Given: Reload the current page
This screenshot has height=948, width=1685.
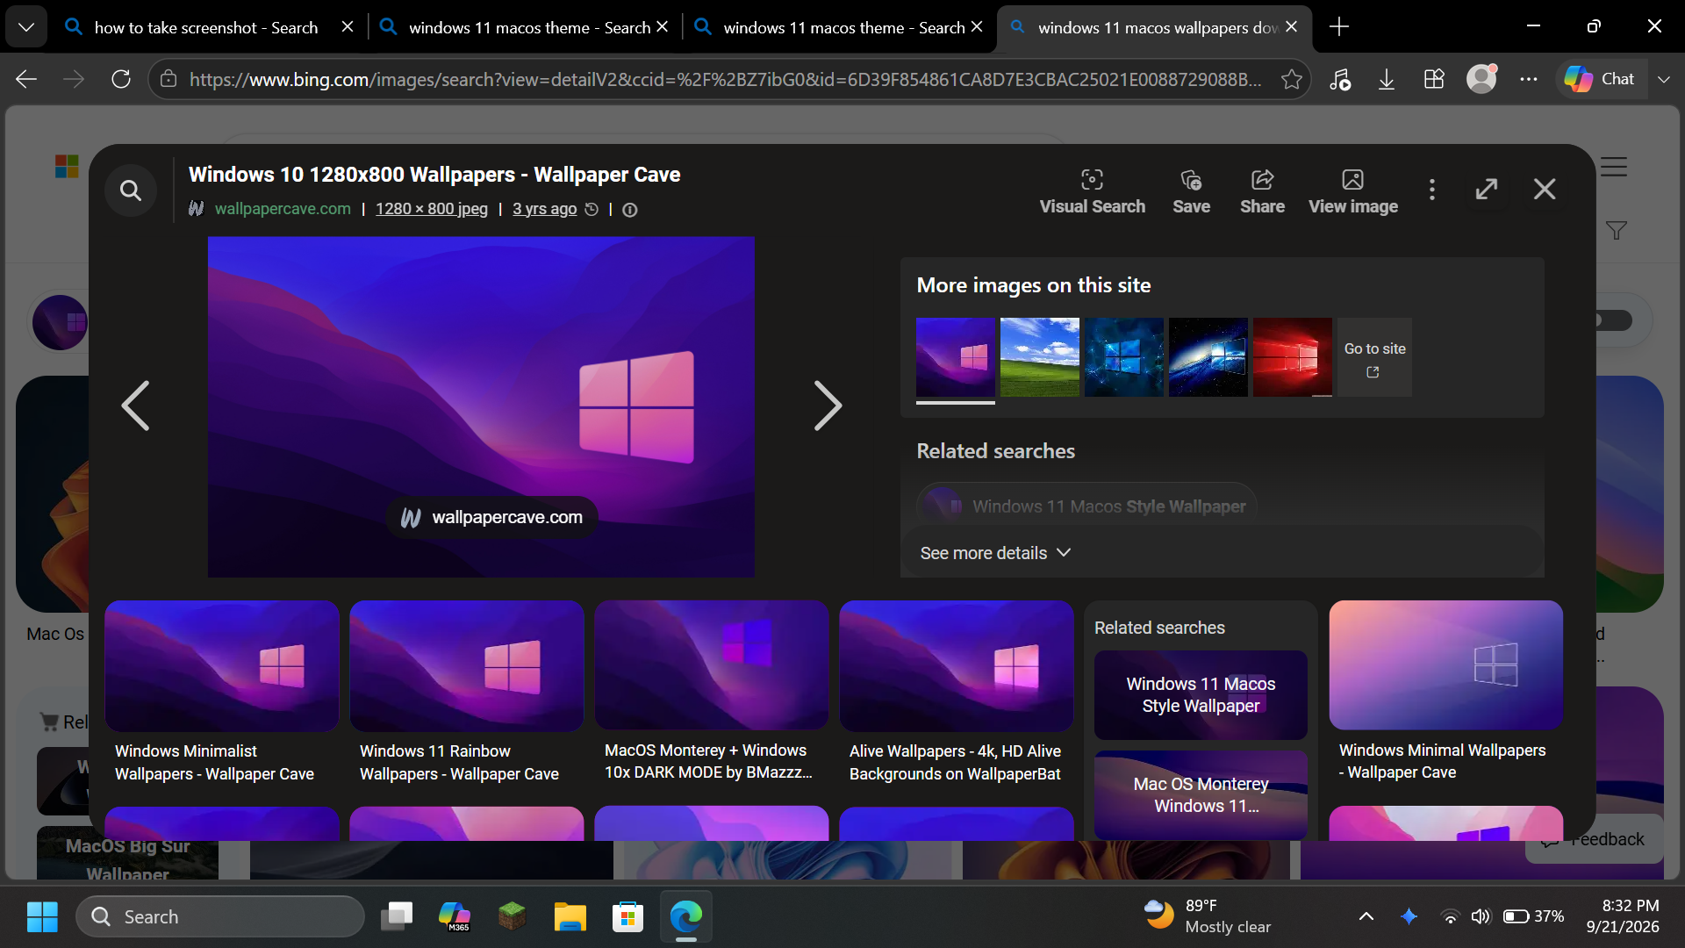Looking at the screenshot, I should 121,80.
